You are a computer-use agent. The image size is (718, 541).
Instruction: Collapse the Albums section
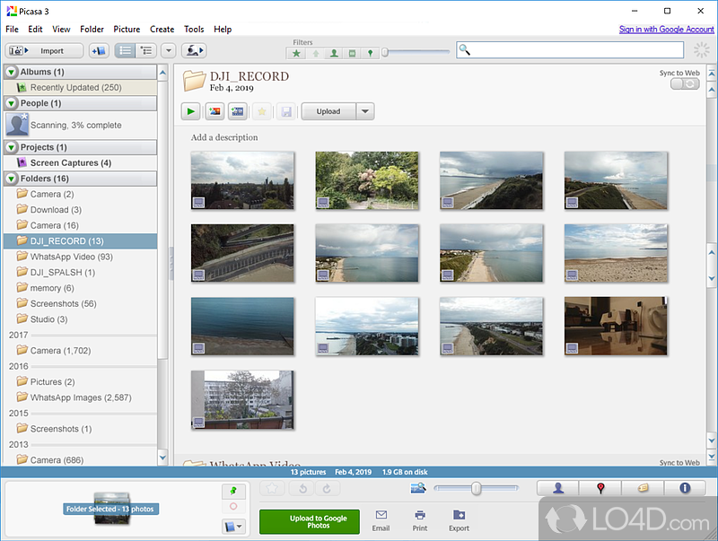tap(12, 72)
